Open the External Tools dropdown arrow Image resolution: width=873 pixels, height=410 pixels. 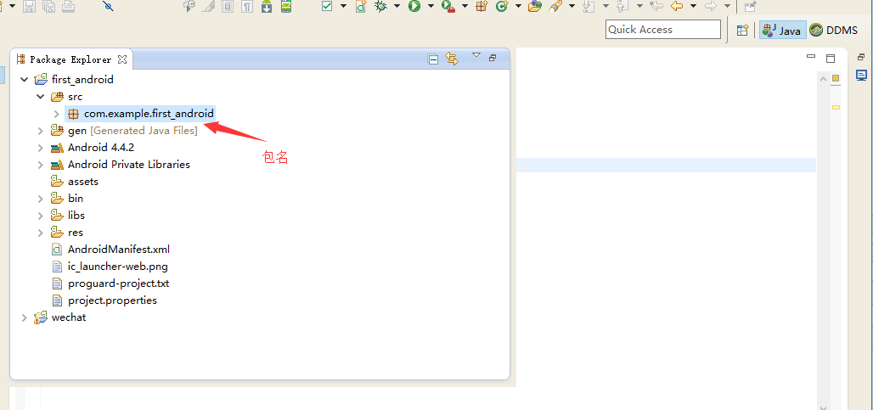pos(465,7)
